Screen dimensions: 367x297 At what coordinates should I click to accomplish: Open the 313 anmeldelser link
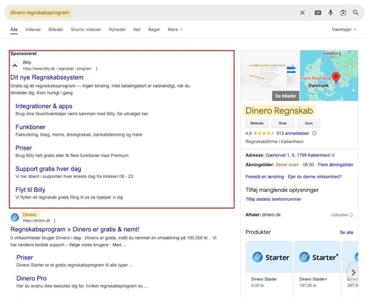coord(292,133)
